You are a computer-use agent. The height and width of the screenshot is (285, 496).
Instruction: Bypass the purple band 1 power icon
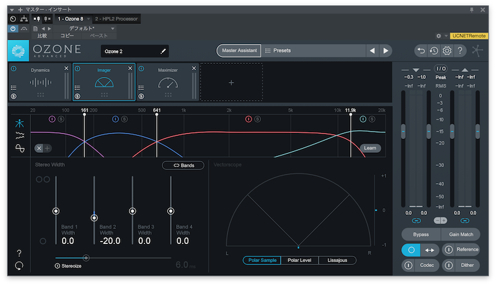[x=52, y=119]
